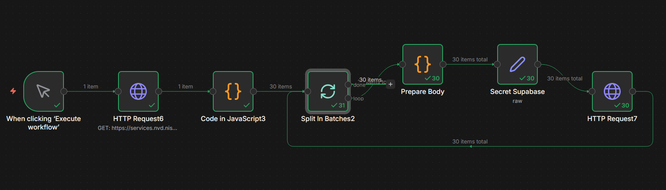Click the HTTP Request6 node label text
Screen dimensions: 666x190
138,119
